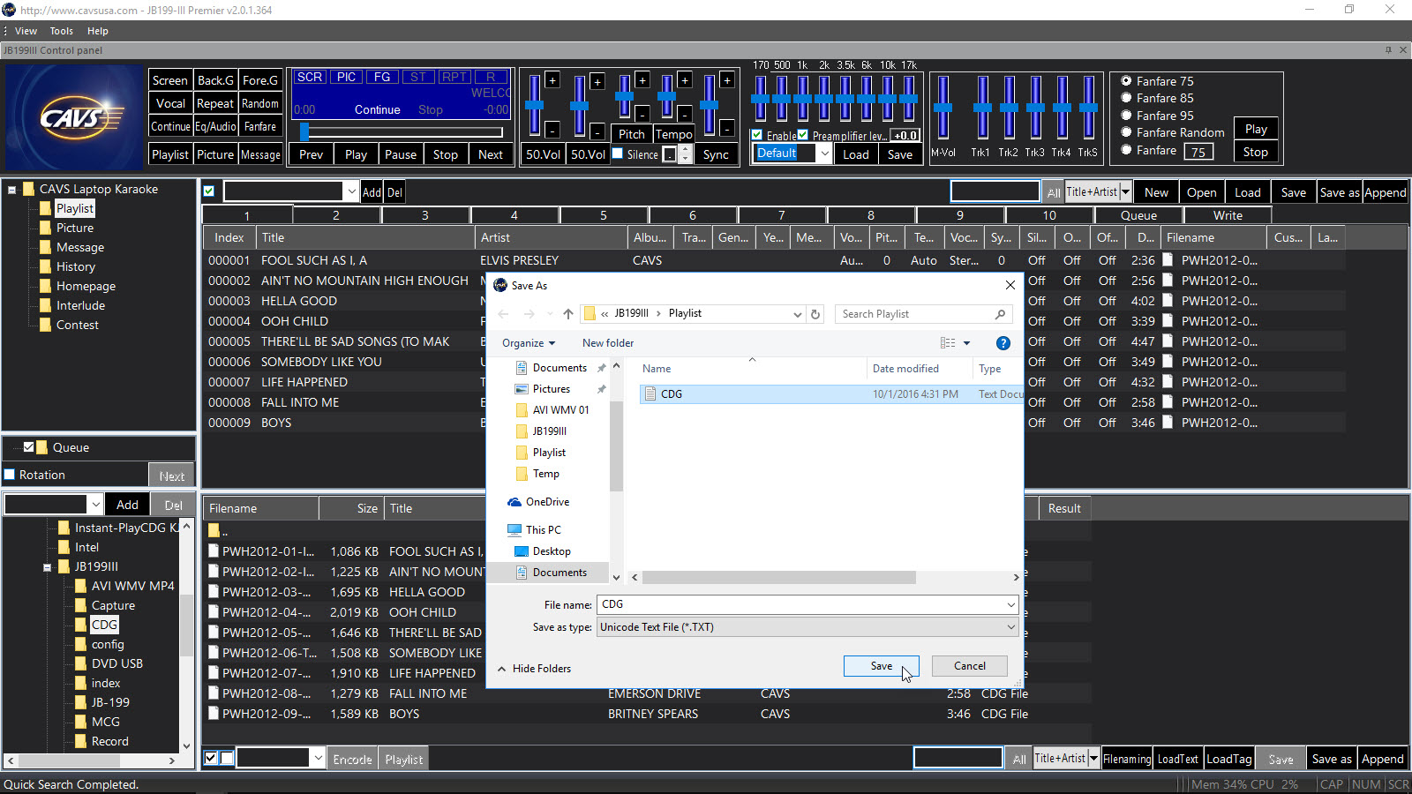This screenshot has height=794, width=1412.
Task: Open the Save as type dropdown
Action: click(x=1010, y=627)
